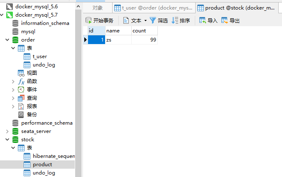Image resolution: width=282 pixels, height=177 pixels.
Task: Switch to the t_user @order tab
Action: (x=154, y=8)
